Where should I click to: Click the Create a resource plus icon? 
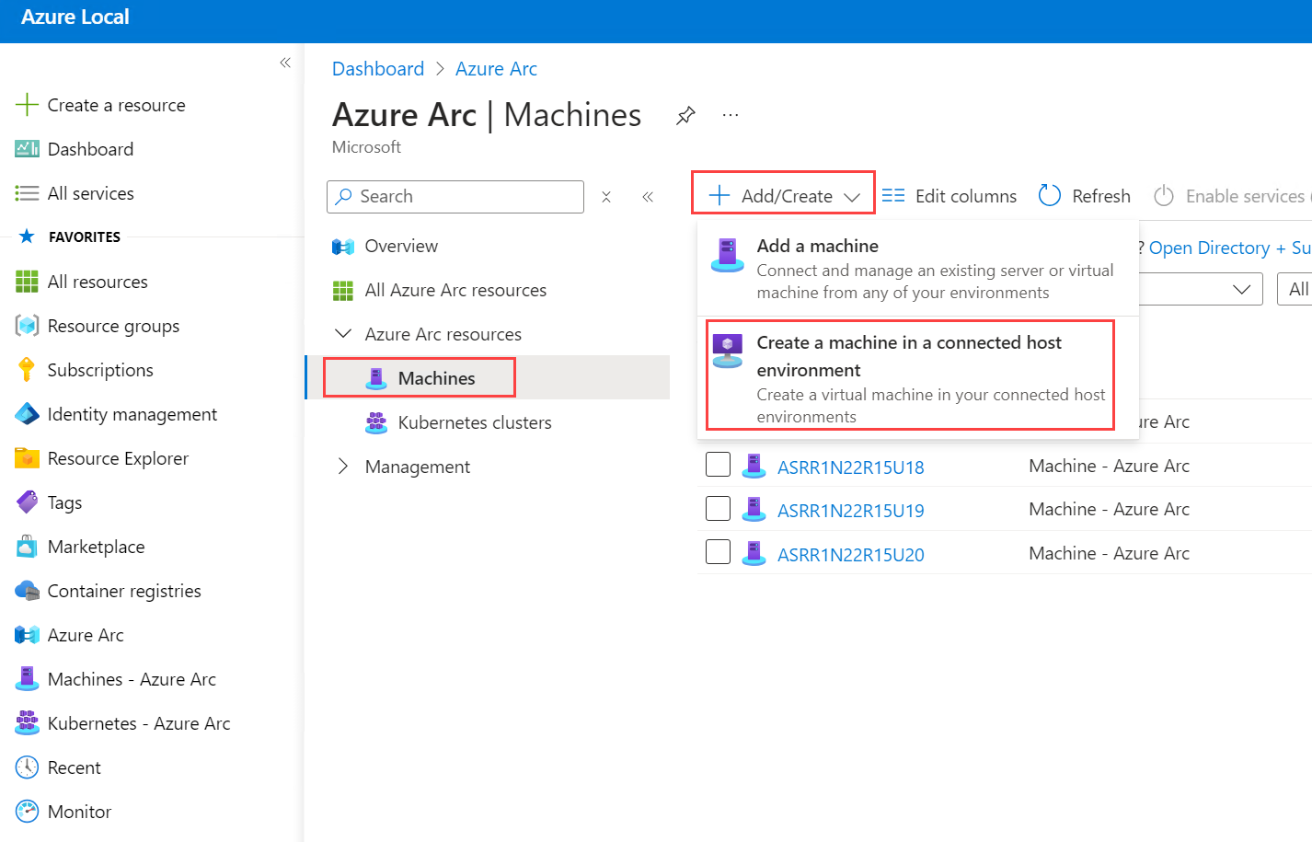[27, 105]
